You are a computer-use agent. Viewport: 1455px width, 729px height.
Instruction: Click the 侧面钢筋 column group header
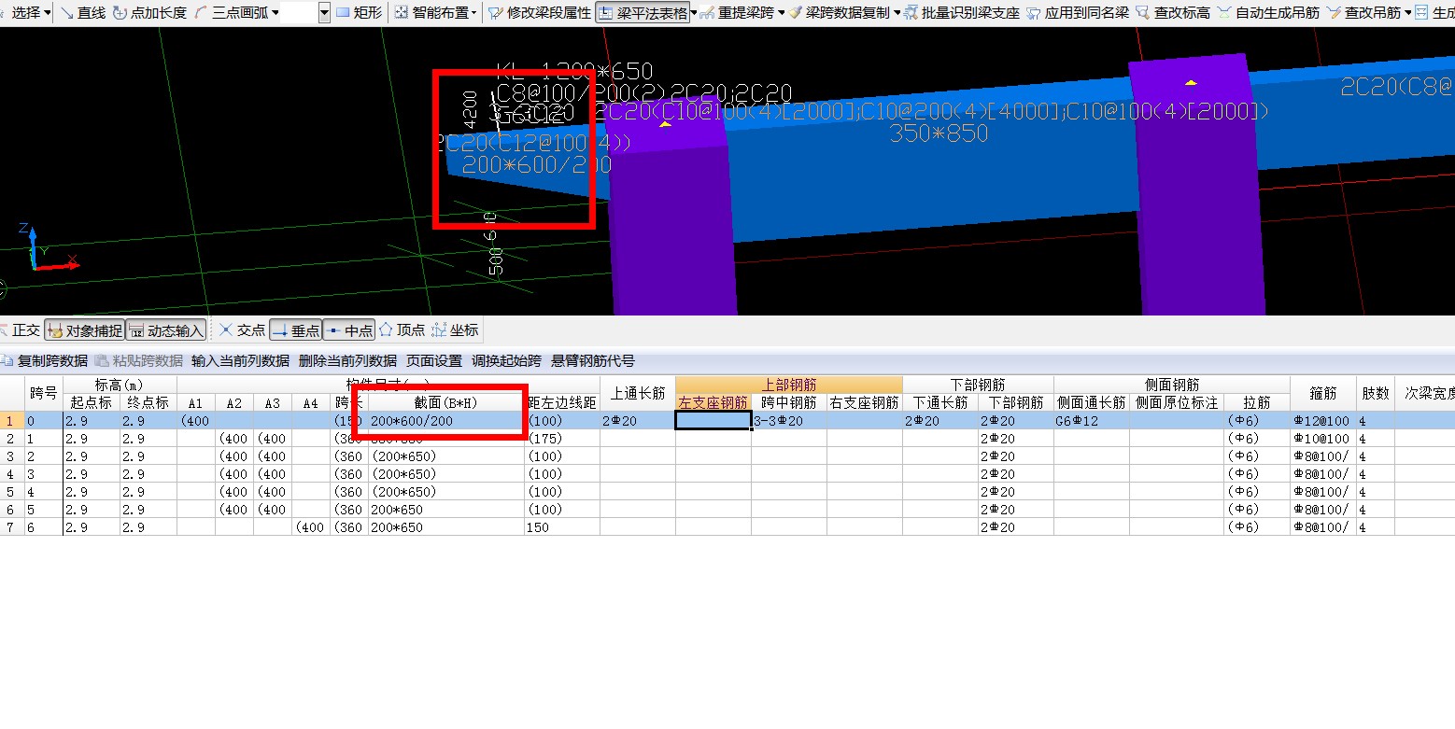tap(1172, 385)
